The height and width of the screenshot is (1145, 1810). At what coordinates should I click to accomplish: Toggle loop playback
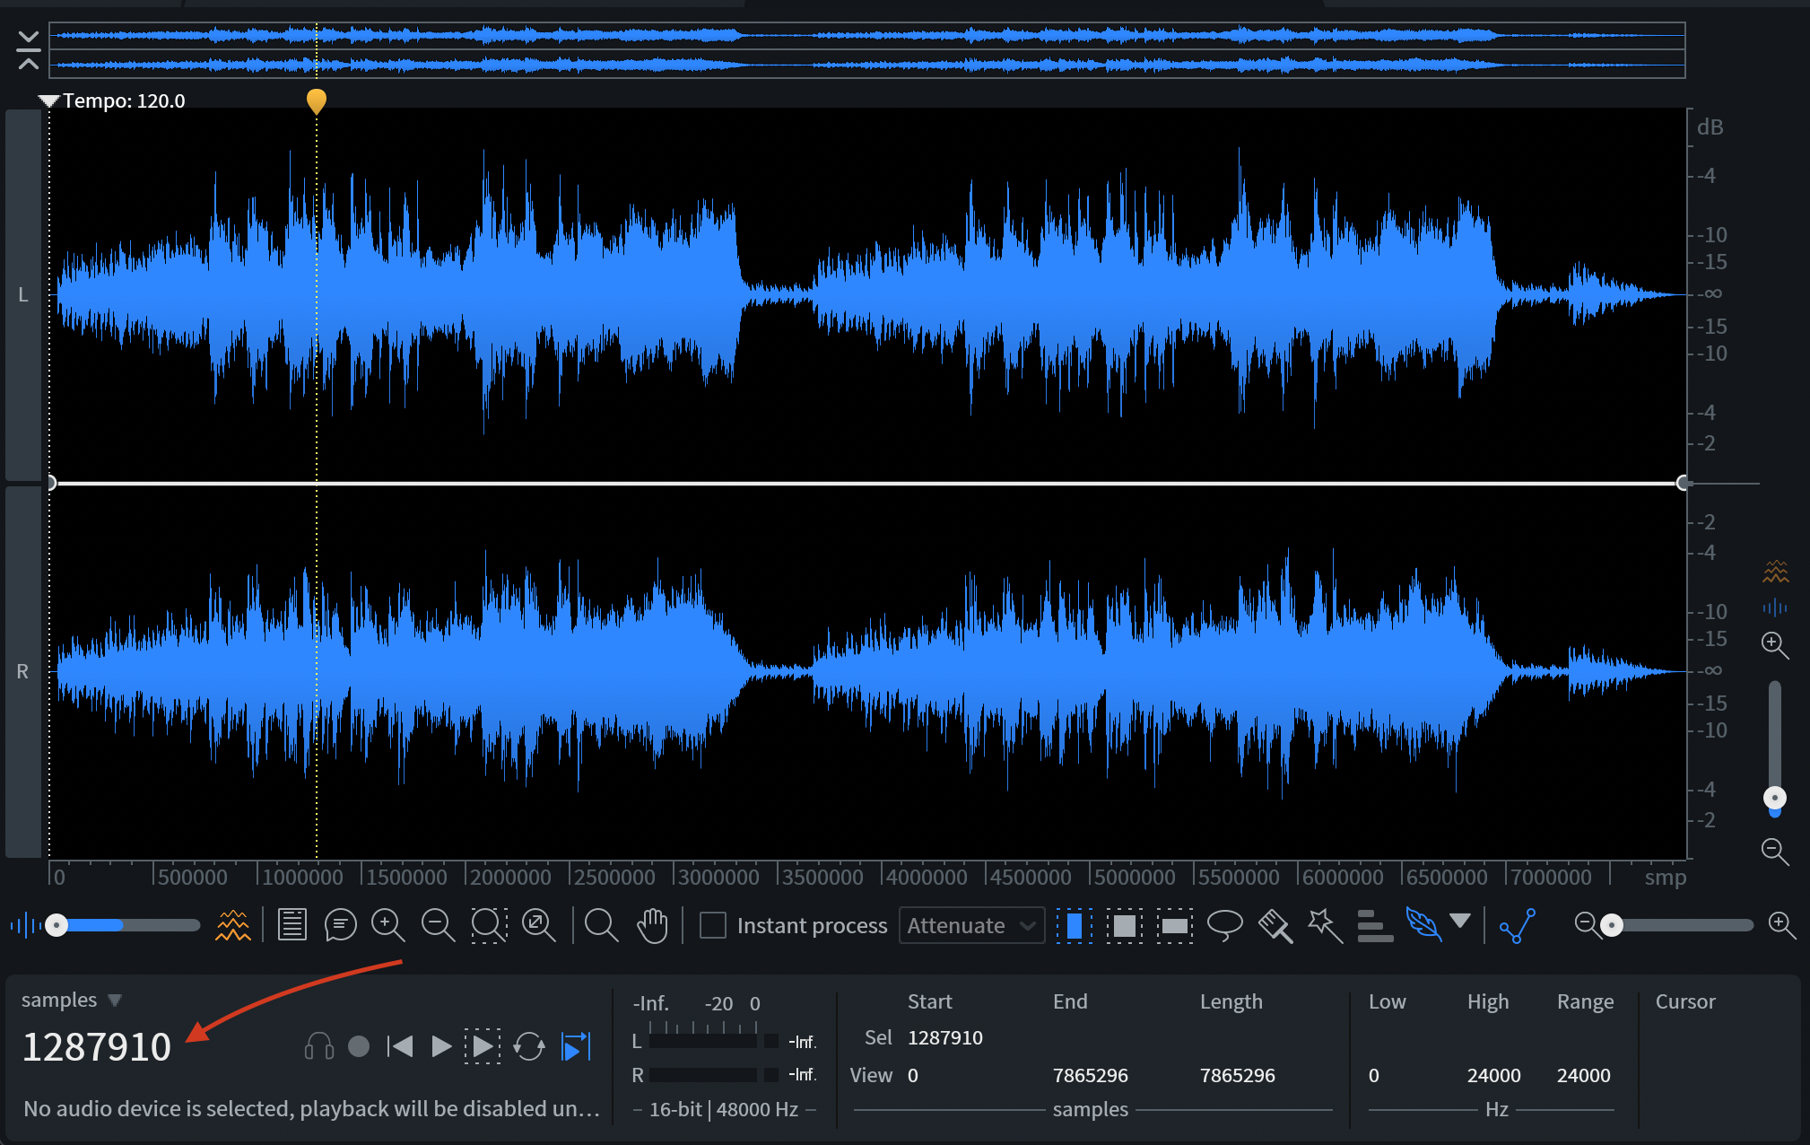click(x=529, y=1046)
